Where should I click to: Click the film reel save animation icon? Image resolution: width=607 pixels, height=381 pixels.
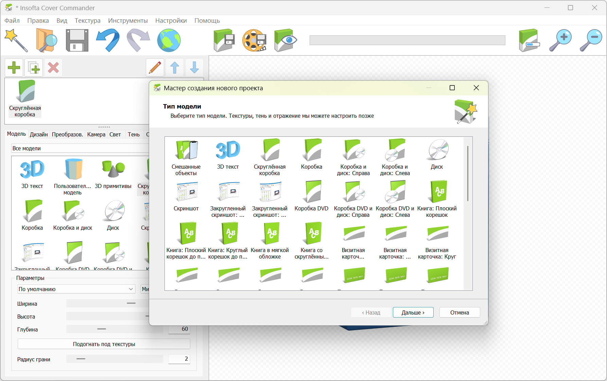254,40
